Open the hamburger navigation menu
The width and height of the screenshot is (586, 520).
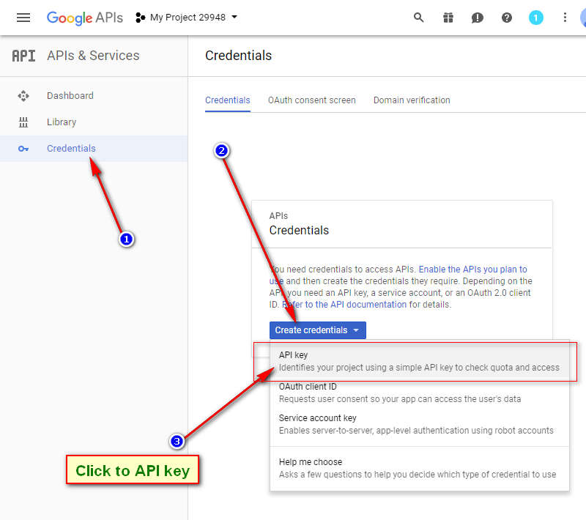coord(23,18)
